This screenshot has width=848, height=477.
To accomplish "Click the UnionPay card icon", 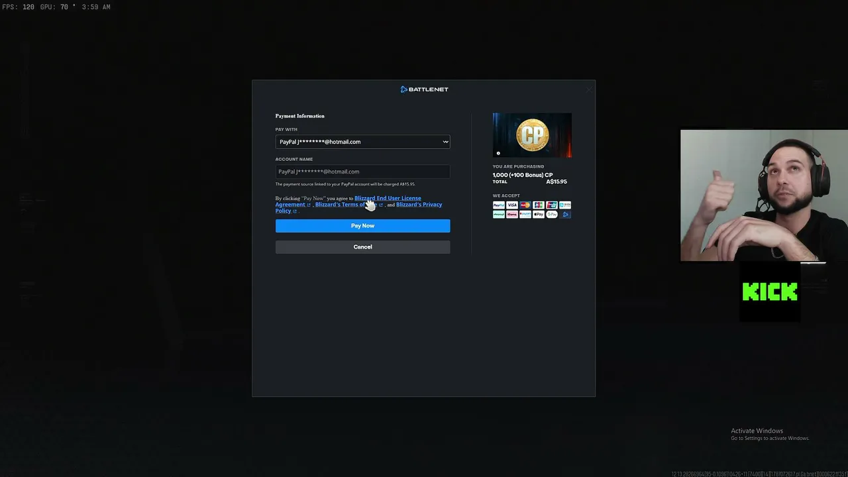I will coord(551,205).
